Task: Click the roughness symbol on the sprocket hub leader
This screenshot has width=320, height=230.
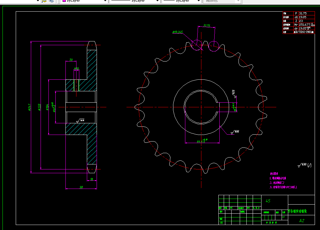Action: 235,132
